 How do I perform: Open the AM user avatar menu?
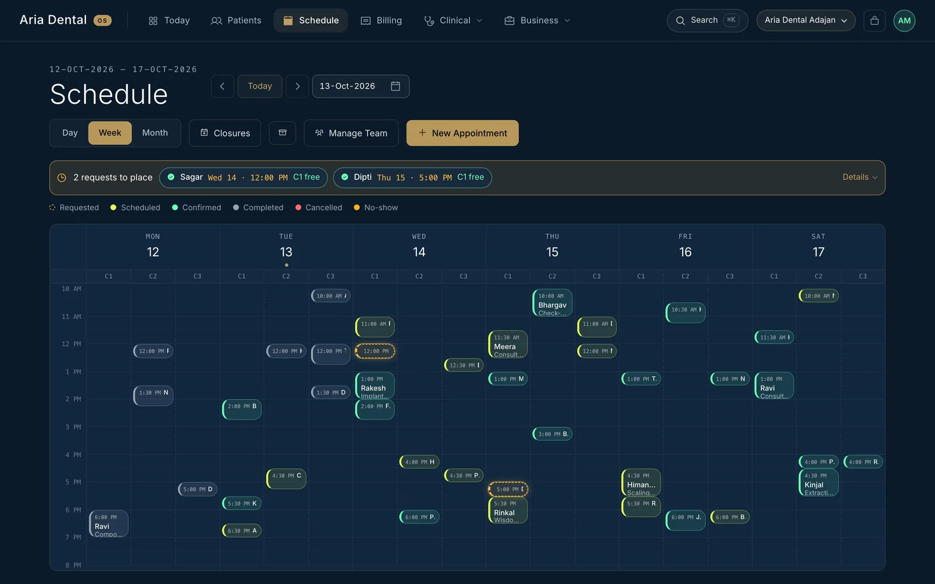[x=904, y=20]
